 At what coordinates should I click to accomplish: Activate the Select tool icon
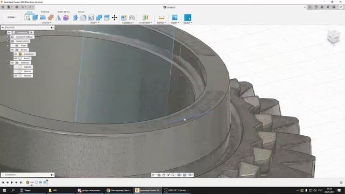tap(188, 18)
